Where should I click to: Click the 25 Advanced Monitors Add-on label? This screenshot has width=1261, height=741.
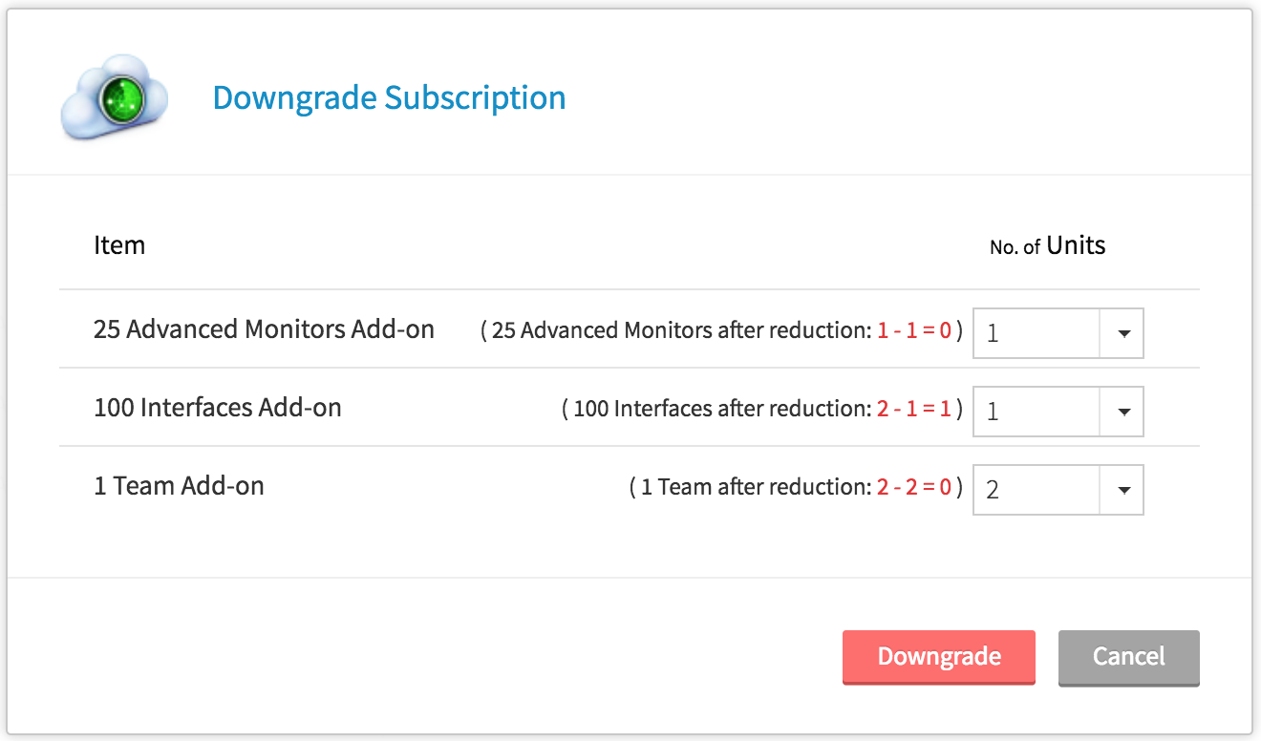(x=264, y=329)
